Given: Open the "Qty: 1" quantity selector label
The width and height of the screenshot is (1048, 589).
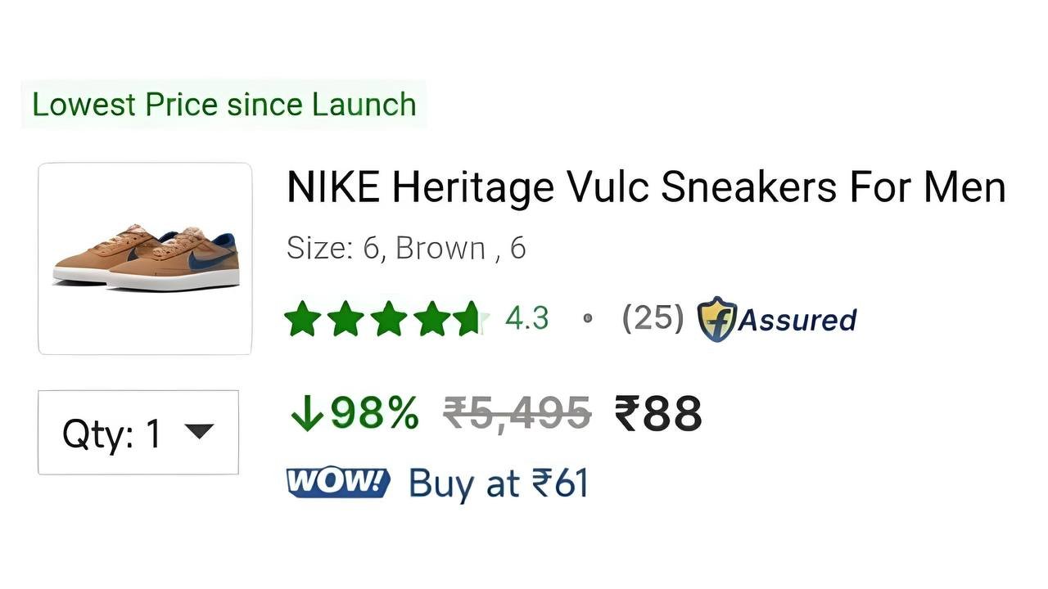Looking at the screenshot, I should pyautogui.click(x=112, y=433).
